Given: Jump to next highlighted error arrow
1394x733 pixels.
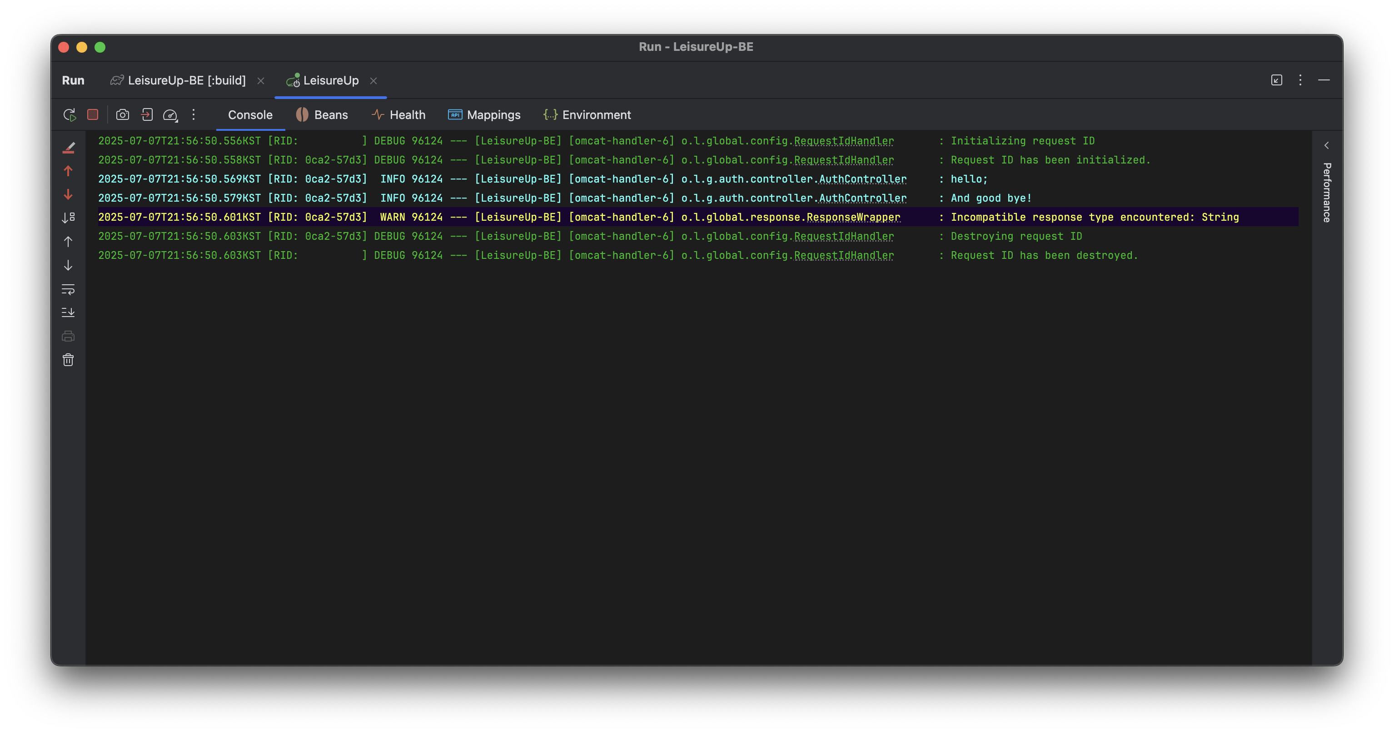Looking at the screenshot, I should (68, 194).
